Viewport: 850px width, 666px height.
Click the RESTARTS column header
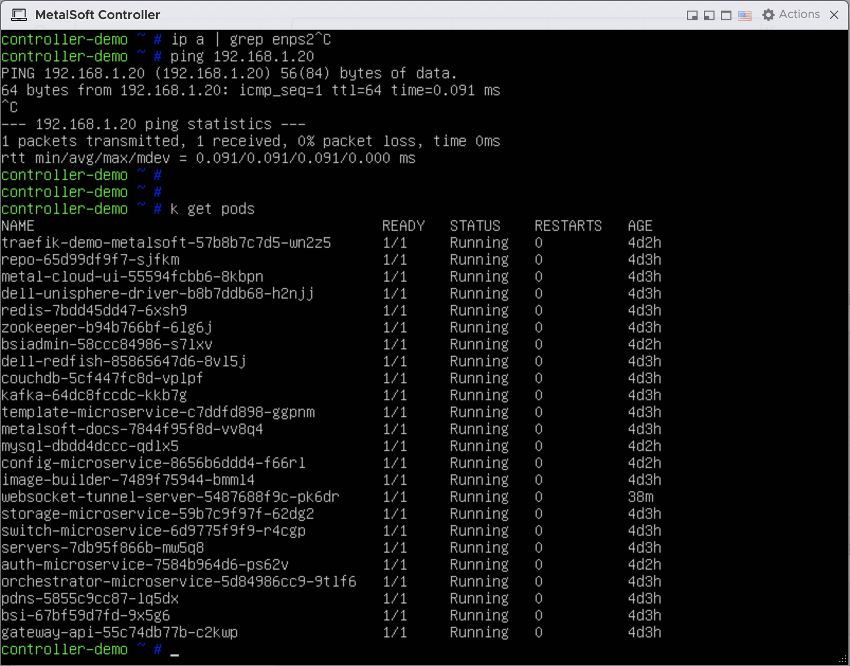[x=568, y=226]
